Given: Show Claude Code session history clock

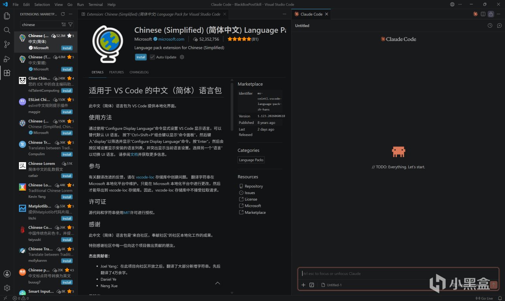Looking at the screenshot, I should [x=490, y=26].
